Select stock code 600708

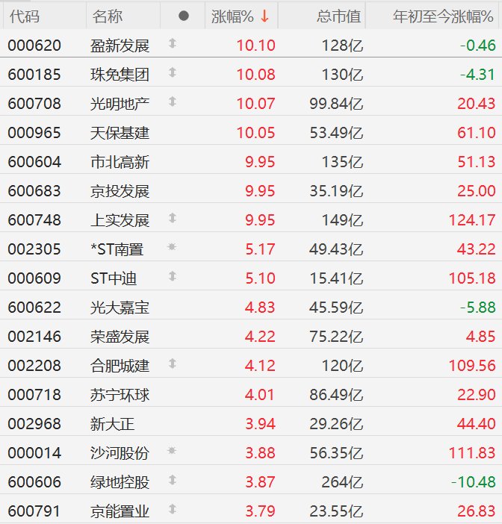point(34,104)
